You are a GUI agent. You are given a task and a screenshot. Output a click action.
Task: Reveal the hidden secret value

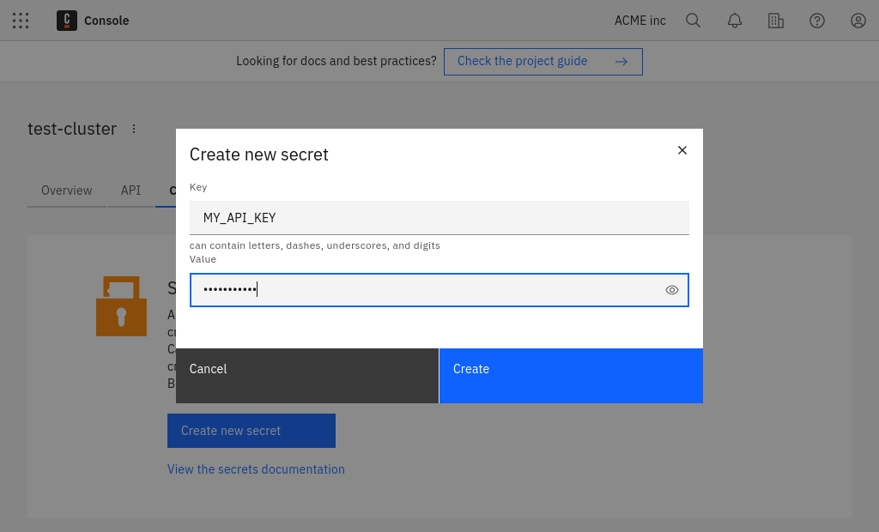click(672, 290)
